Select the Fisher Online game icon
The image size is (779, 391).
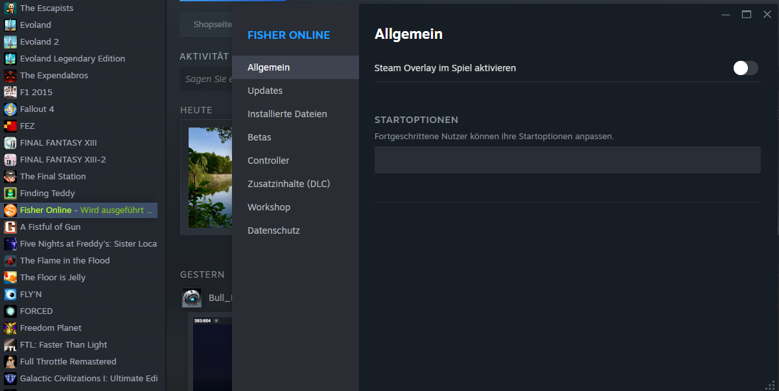pyautogui.click(x=10, y=210)
